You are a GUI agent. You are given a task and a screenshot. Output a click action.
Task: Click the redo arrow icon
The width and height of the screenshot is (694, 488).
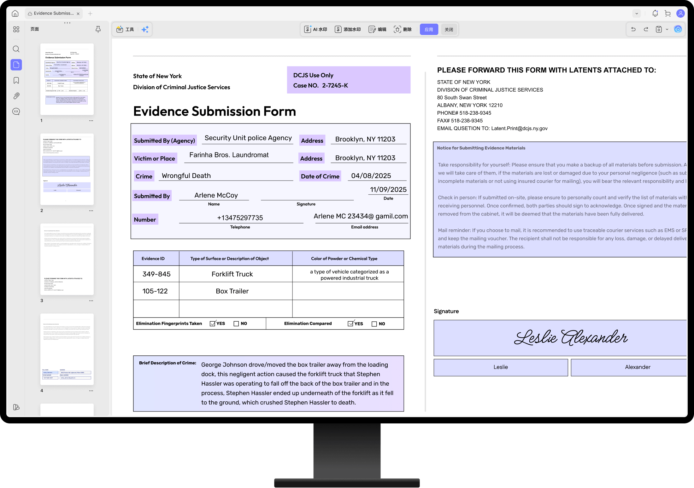[646, 29]
